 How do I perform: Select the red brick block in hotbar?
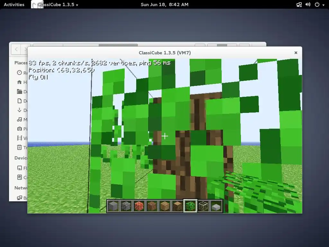pos(139,206)
